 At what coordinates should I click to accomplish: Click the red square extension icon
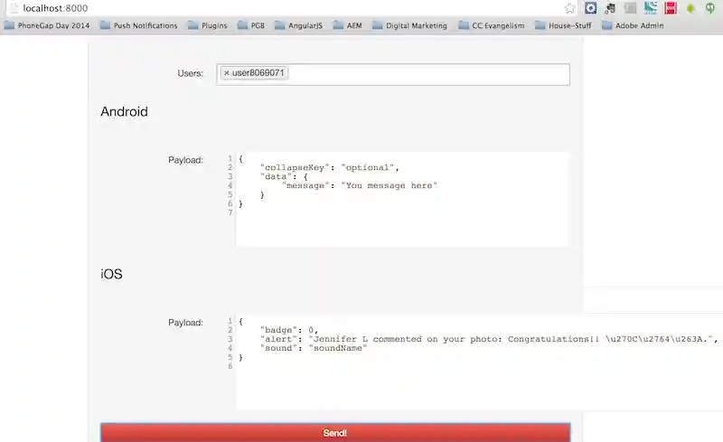pos(671,8)
